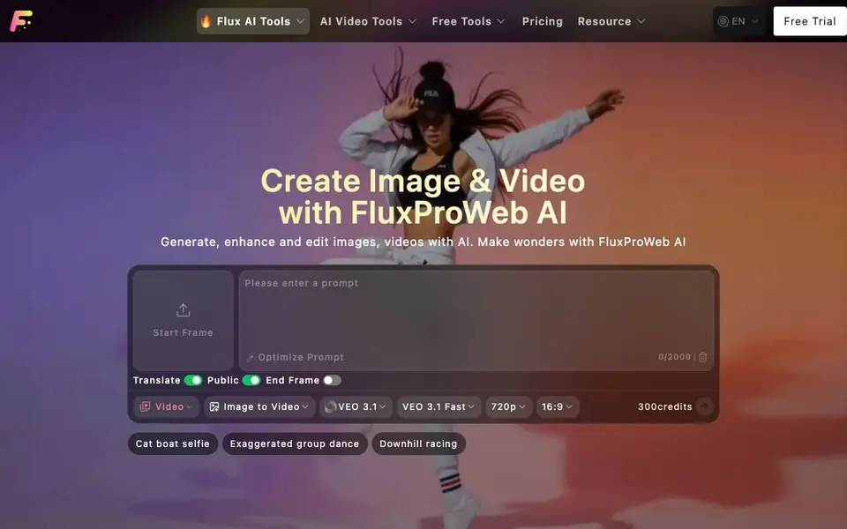
Task: Select the Downhill racing suggestion
Action: point(418,443)
